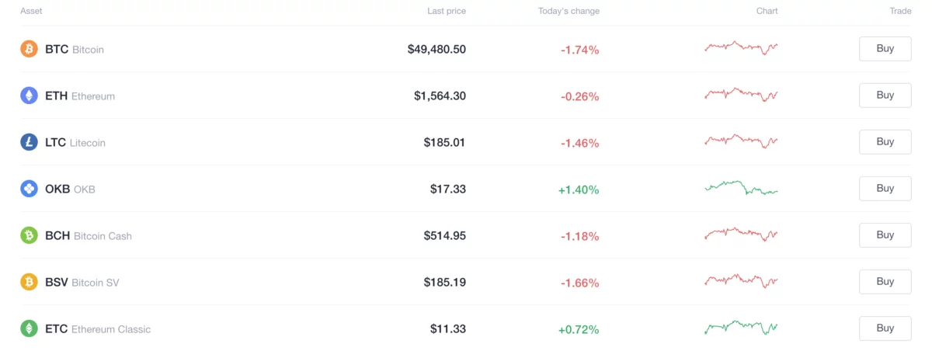Click the green Bitcoin Cash icon

[x=29, y=235]
